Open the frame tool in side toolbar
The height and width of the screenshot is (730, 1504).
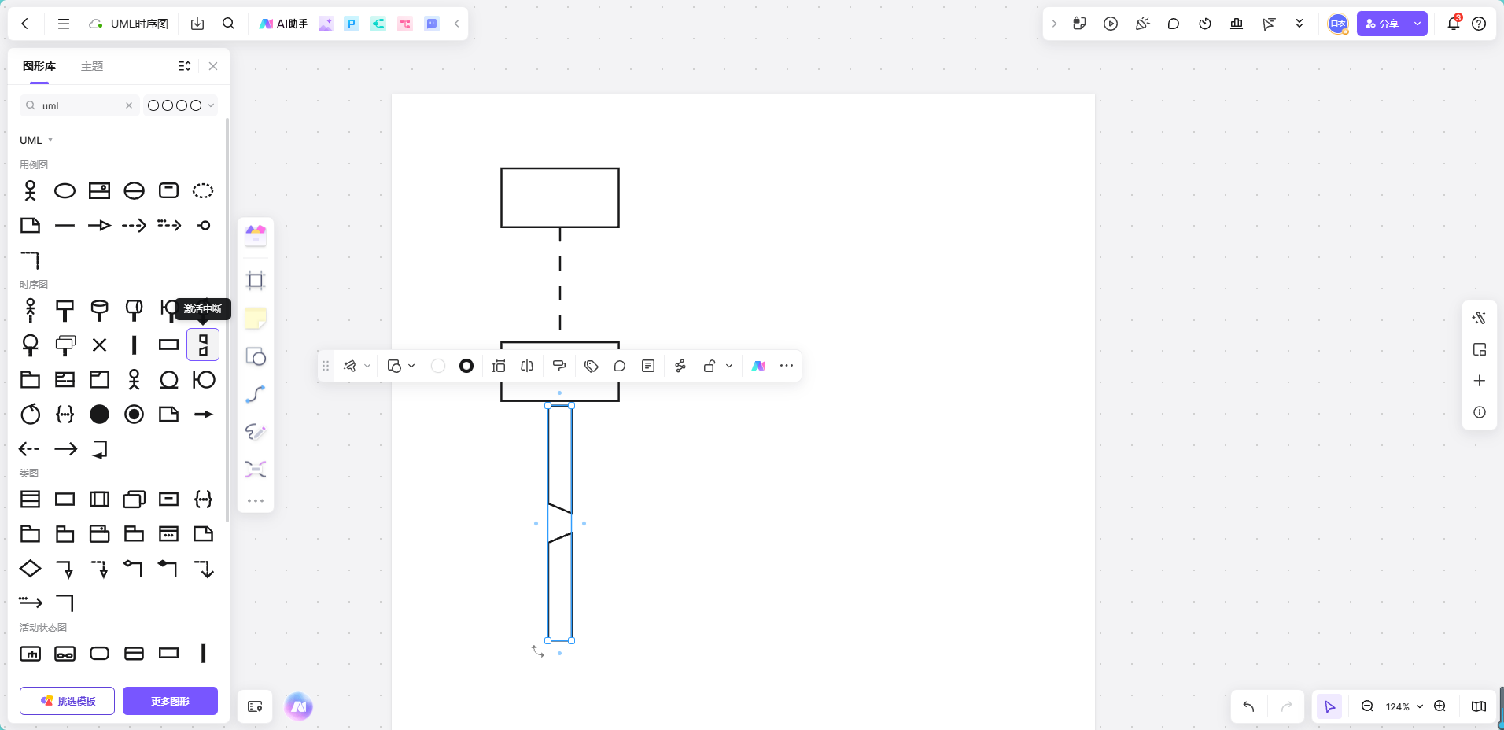(x=256, y=281)
